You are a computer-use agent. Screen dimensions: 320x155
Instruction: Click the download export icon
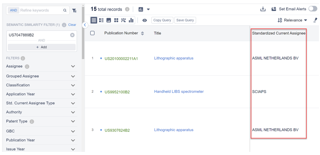coord(263,9)
